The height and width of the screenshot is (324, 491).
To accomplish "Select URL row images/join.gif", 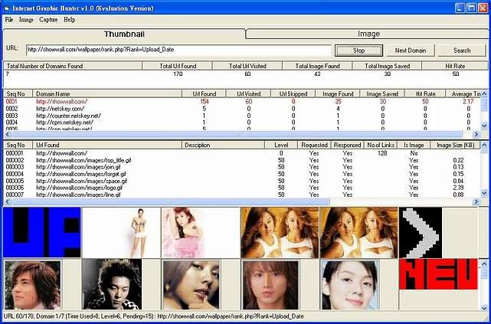I will tap(242, 167).
